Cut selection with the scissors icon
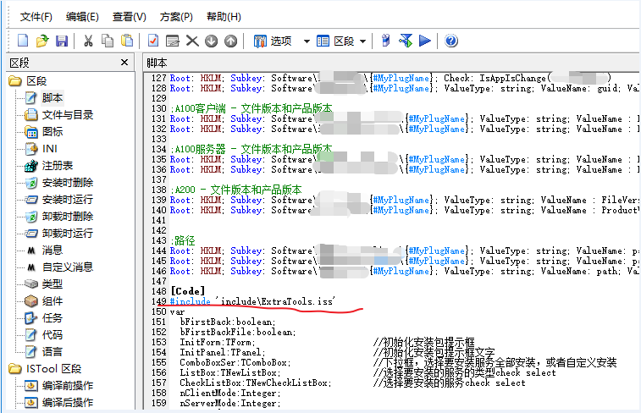Viewport: 641px width, 413px height. pos(88,41)
